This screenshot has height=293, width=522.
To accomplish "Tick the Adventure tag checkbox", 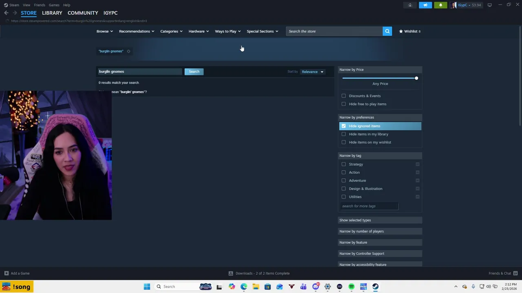I will (344, 181).
